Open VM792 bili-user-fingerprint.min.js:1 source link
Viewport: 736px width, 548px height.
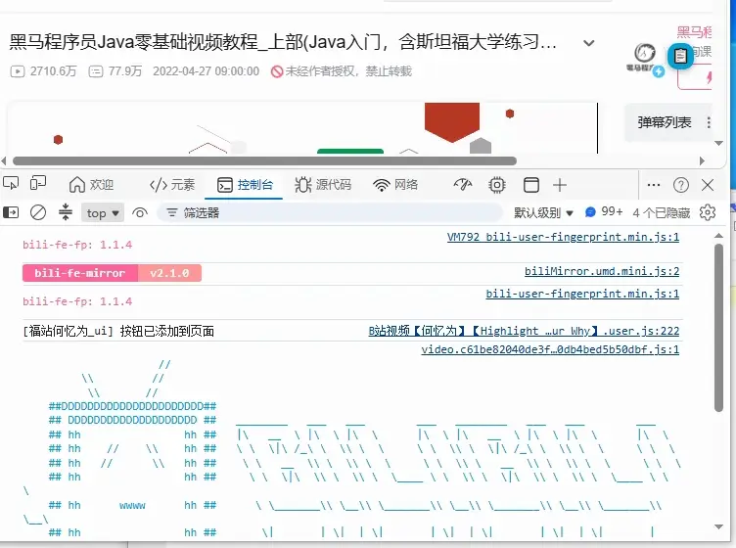pos(563,237)
